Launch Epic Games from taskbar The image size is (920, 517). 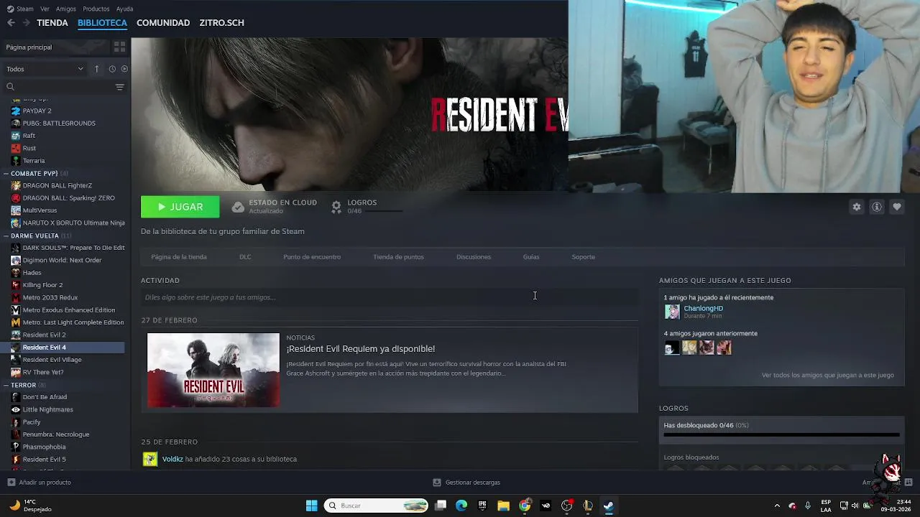pos(482,506)
